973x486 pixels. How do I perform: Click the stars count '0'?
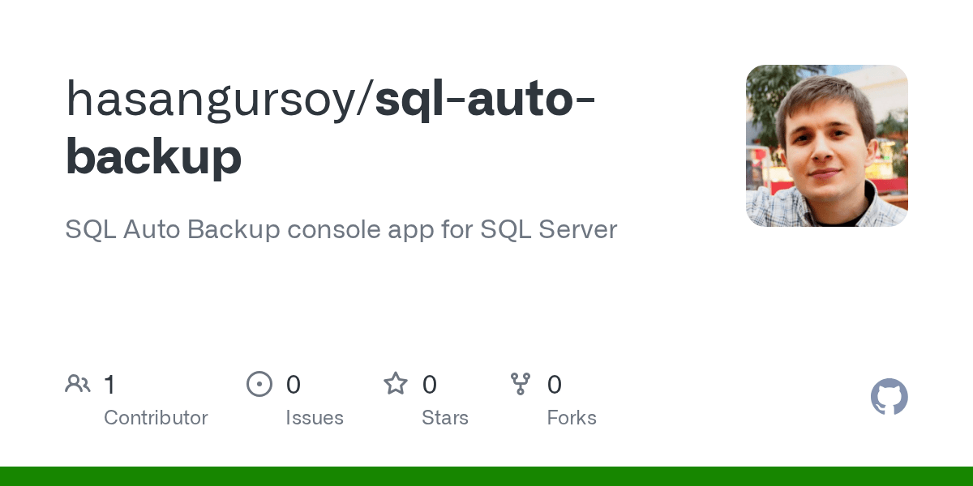click(x=430, y=384)
